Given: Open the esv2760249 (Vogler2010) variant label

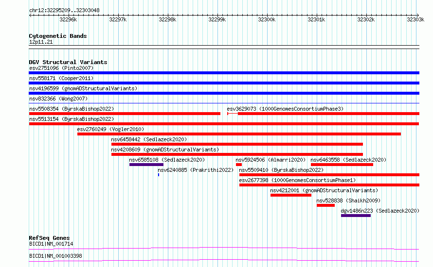Looking at the screenshot, I should (x=110, y=129).
